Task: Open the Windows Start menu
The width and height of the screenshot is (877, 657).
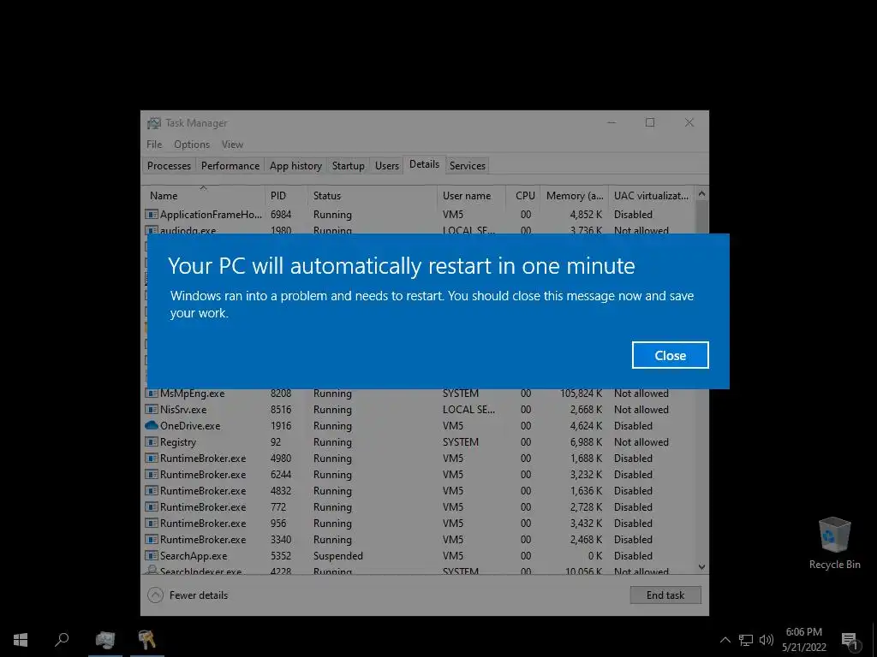Action: tap(21, 640)
